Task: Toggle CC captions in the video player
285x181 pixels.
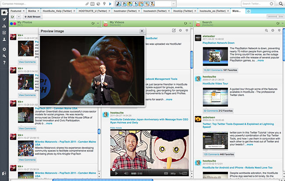Action: tap(166, 174)
